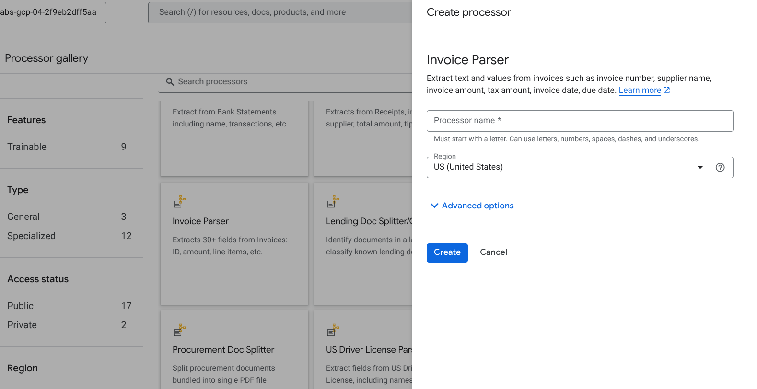Select the Private access status filter
Viewport: 757px width, 389px height.
pos(22,325)
